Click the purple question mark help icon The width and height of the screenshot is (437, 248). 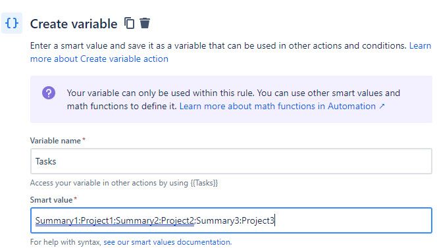click(49, 93)
